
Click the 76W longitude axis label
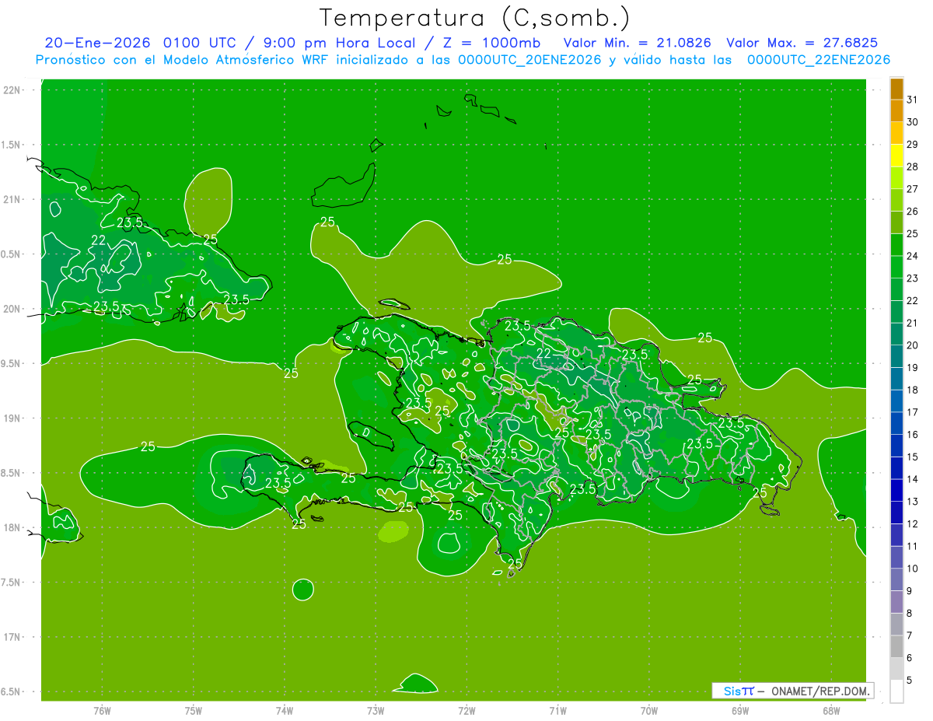[102, 710]
